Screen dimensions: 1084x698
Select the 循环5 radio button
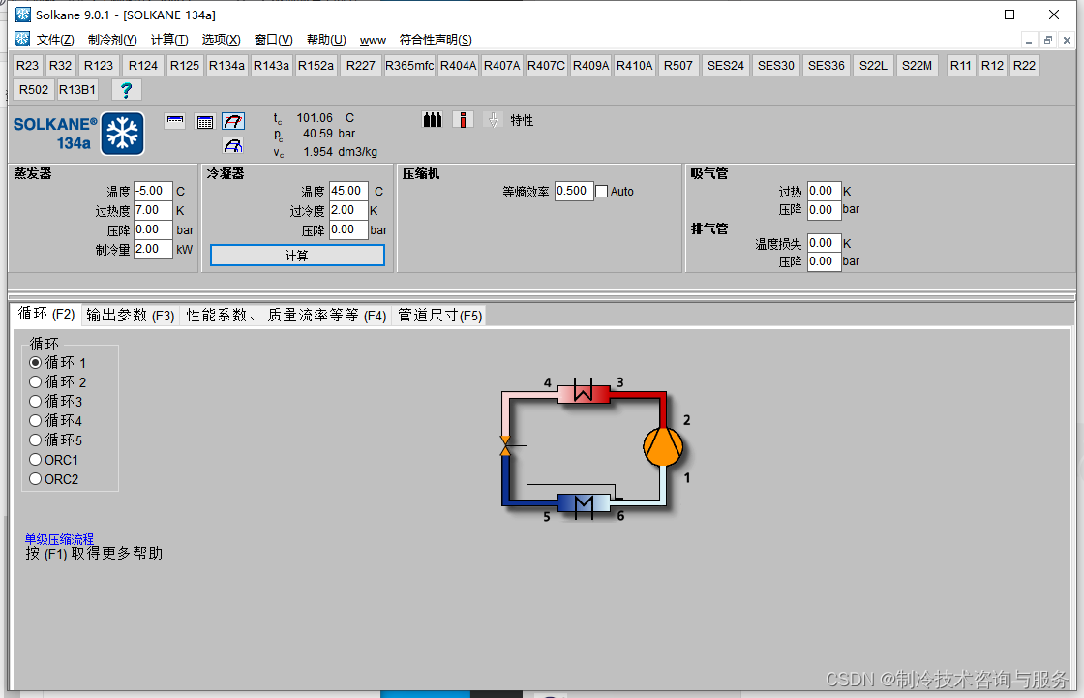[x=35, y=440]
